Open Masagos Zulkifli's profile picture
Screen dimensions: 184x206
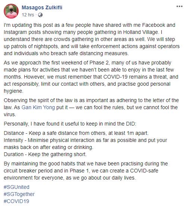11,11
